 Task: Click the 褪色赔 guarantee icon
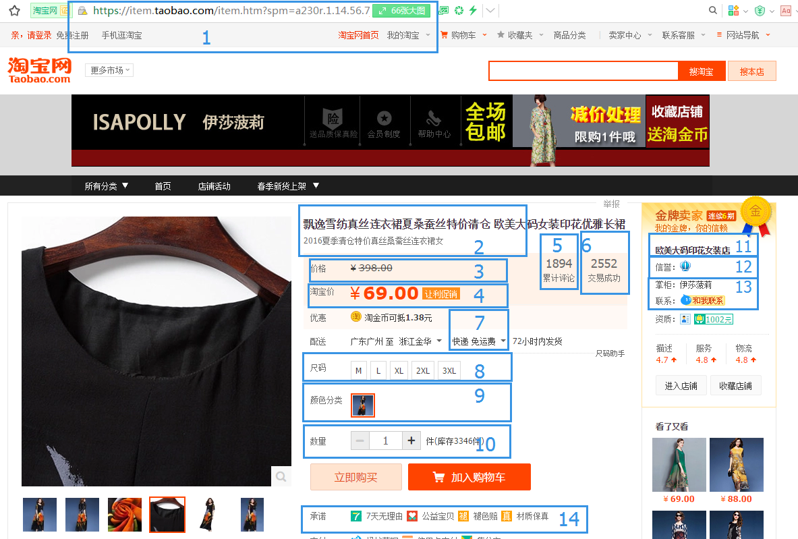[463, 516]
